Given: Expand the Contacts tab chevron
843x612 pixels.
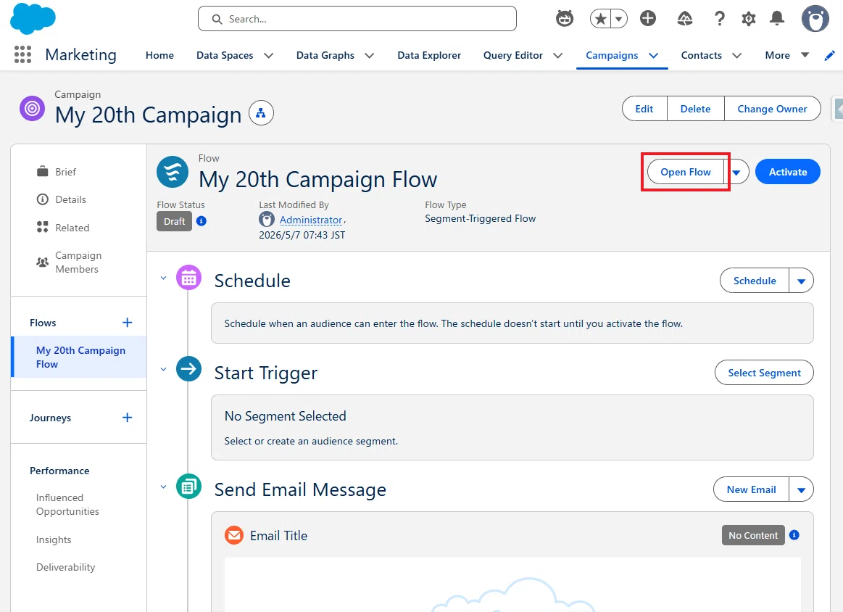Looking at the screenshot, I should (737, 55).
